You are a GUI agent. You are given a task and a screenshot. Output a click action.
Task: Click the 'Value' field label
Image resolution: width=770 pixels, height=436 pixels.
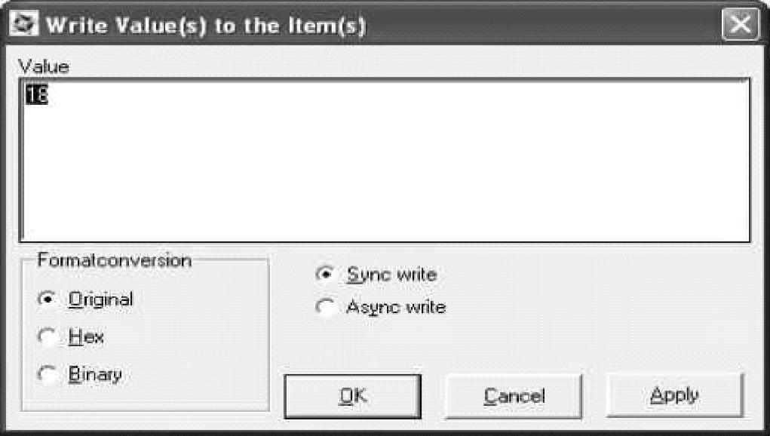coord(42,67)
